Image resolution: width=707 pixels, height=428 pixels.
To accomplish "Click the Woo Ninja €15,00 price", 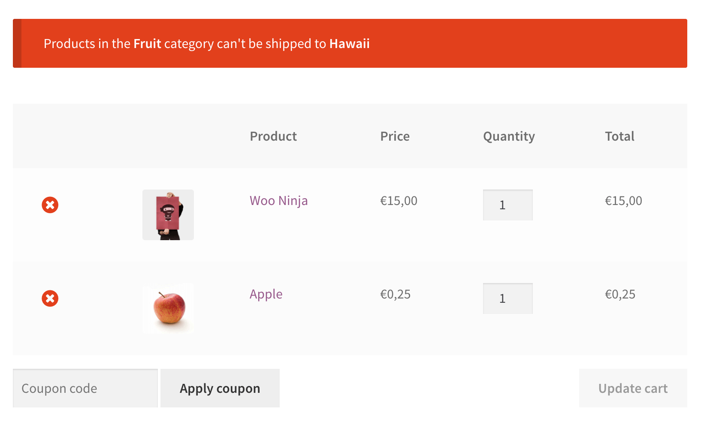I will pos(399,201).
